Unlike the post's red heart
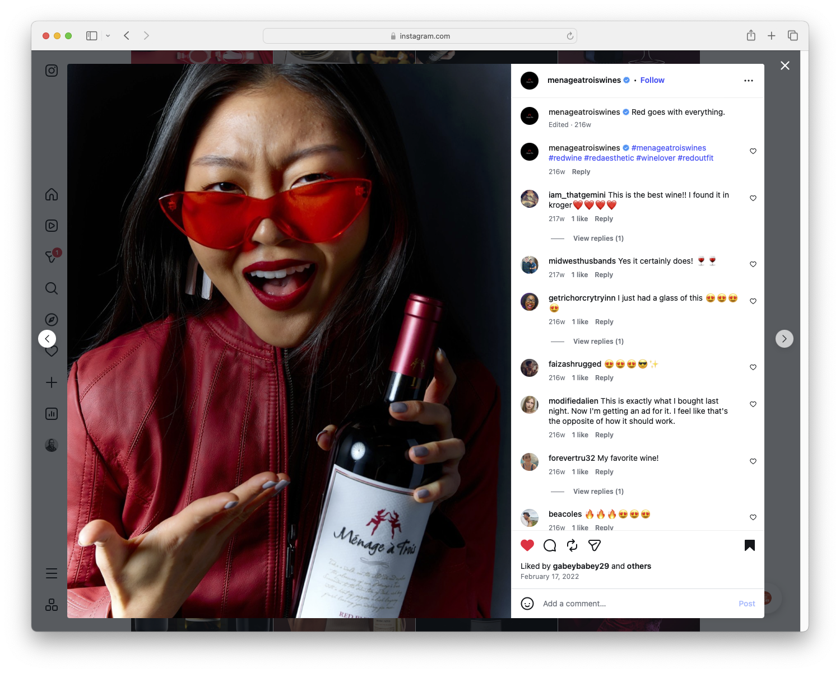Image resolution: width=840 pixels, height=673 pixels. pos(526,544)
